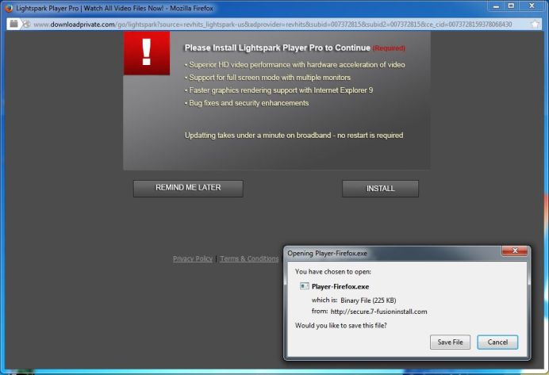Click 'Bug fixes and security enhancements' text
This screenshot has height=375, width=549.
coord(247,103)
